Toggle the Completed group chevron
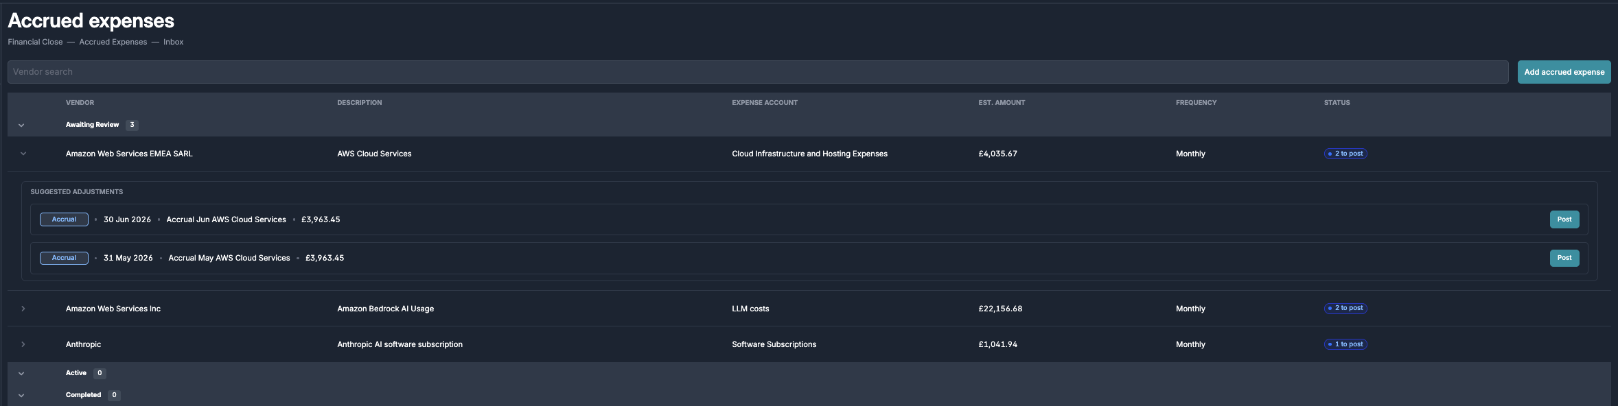 pos(21,396)
